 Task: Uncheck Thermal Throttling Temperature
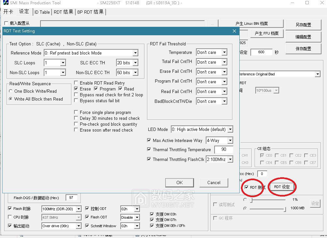click(x=149, y=149)
